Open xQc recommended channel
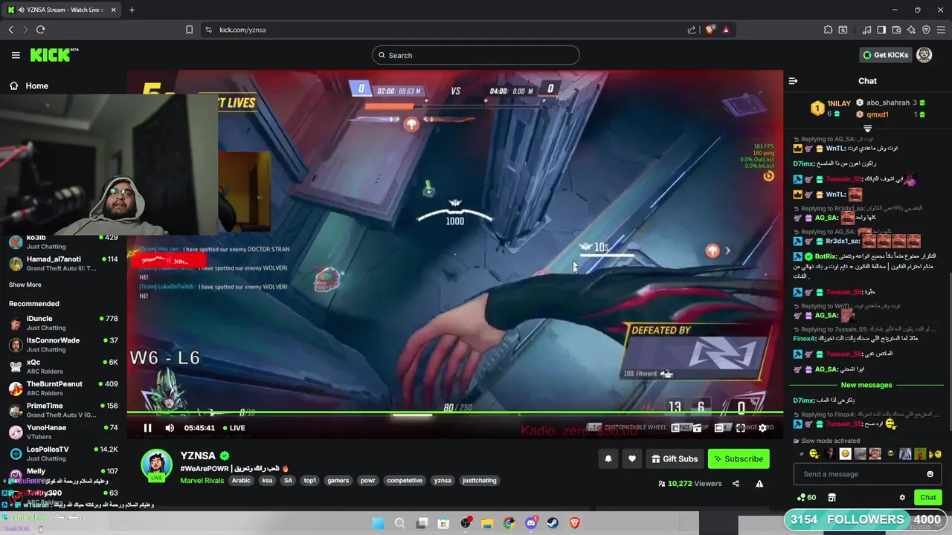The image size is (952, 535). [x=63, y=366]
